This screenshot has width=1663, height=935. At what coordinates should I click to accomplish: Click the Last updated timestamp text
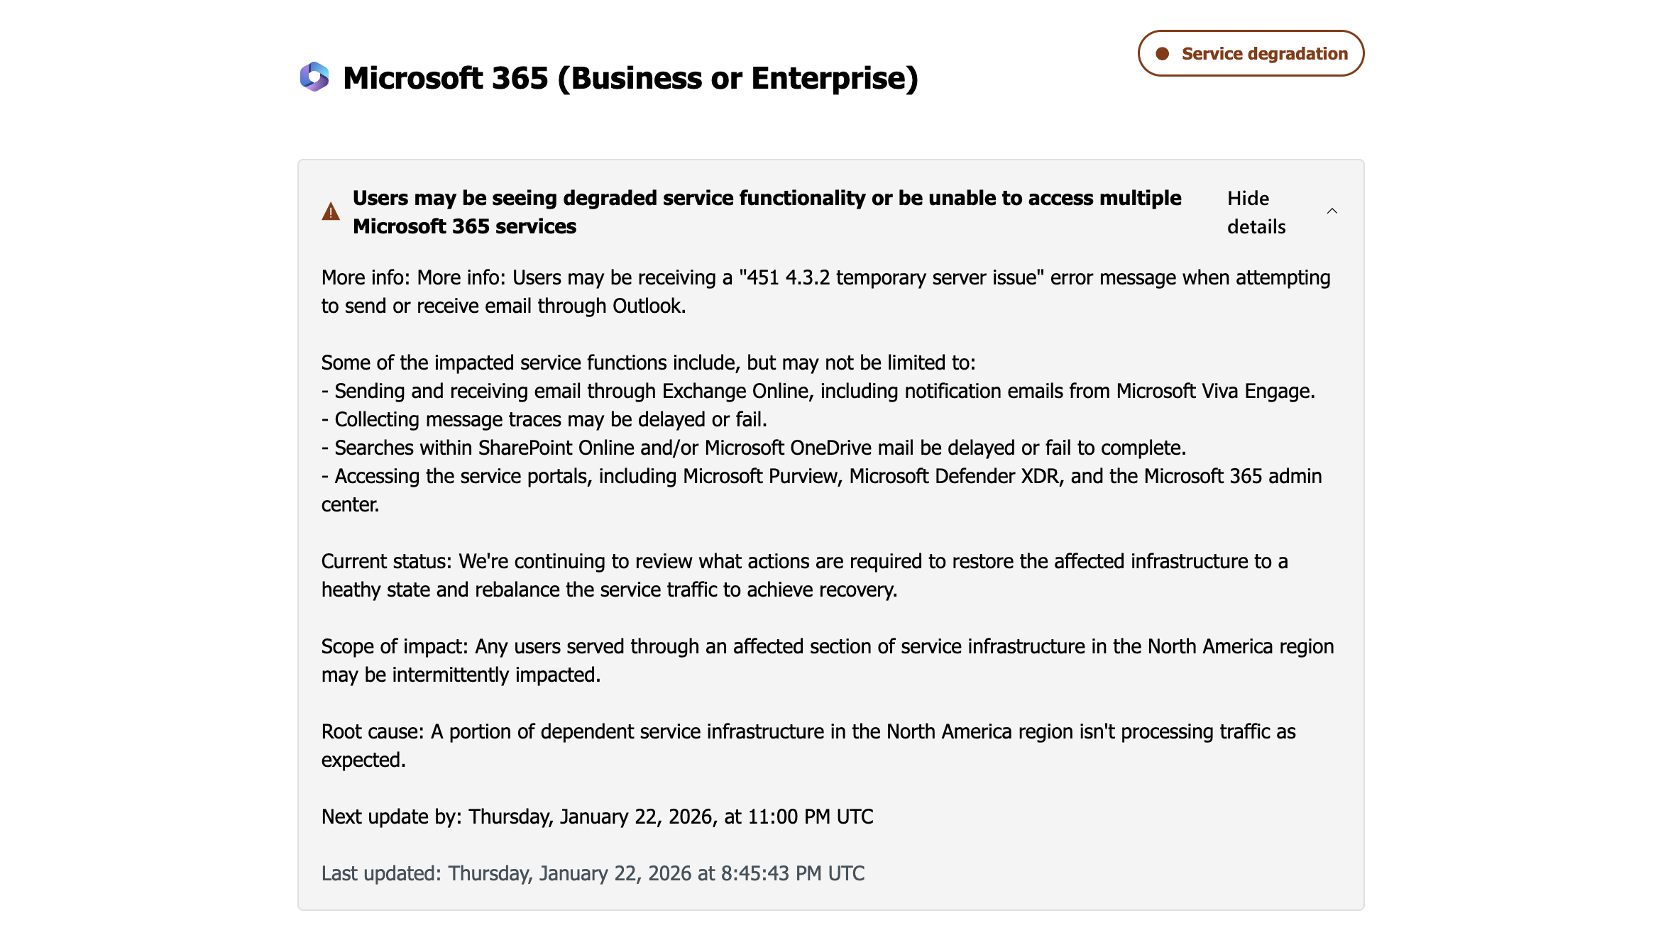click(x=593, y=873)
